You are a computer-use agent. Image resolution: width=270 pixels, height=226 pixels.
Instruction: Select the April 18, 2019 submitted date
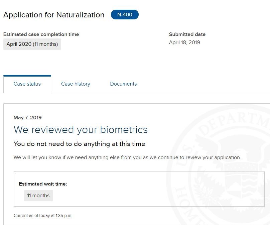pyautogui.click(x=184, y=42)
